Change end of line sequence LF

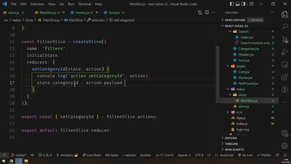click(x=209, y=155)
